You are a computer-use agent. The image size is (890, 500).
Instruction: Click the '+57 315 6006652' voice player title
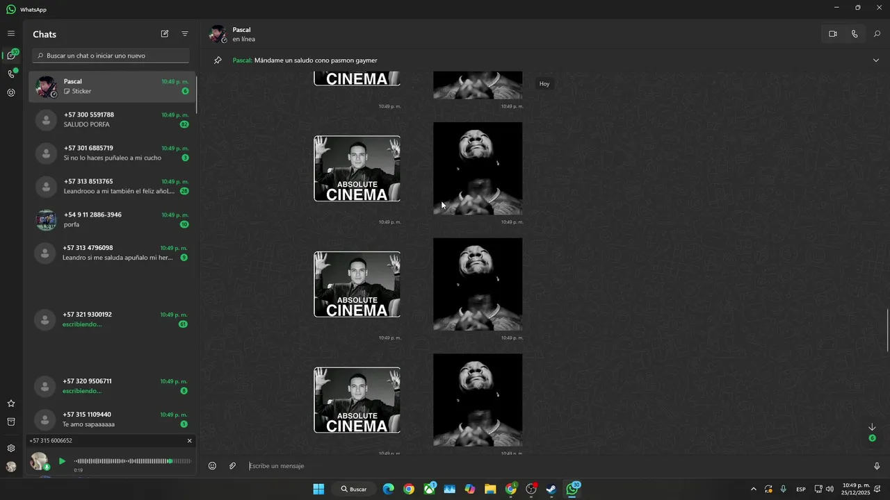[51, 441]
